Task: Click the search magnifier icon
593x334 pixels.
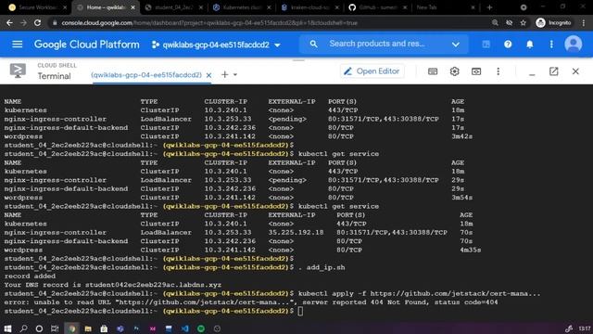Action: pyautogui.click(x=313, y=44)
